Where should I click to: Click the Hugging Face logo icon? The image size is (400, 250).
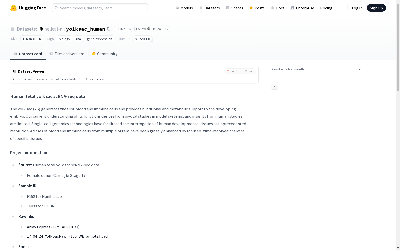(14, 8)
